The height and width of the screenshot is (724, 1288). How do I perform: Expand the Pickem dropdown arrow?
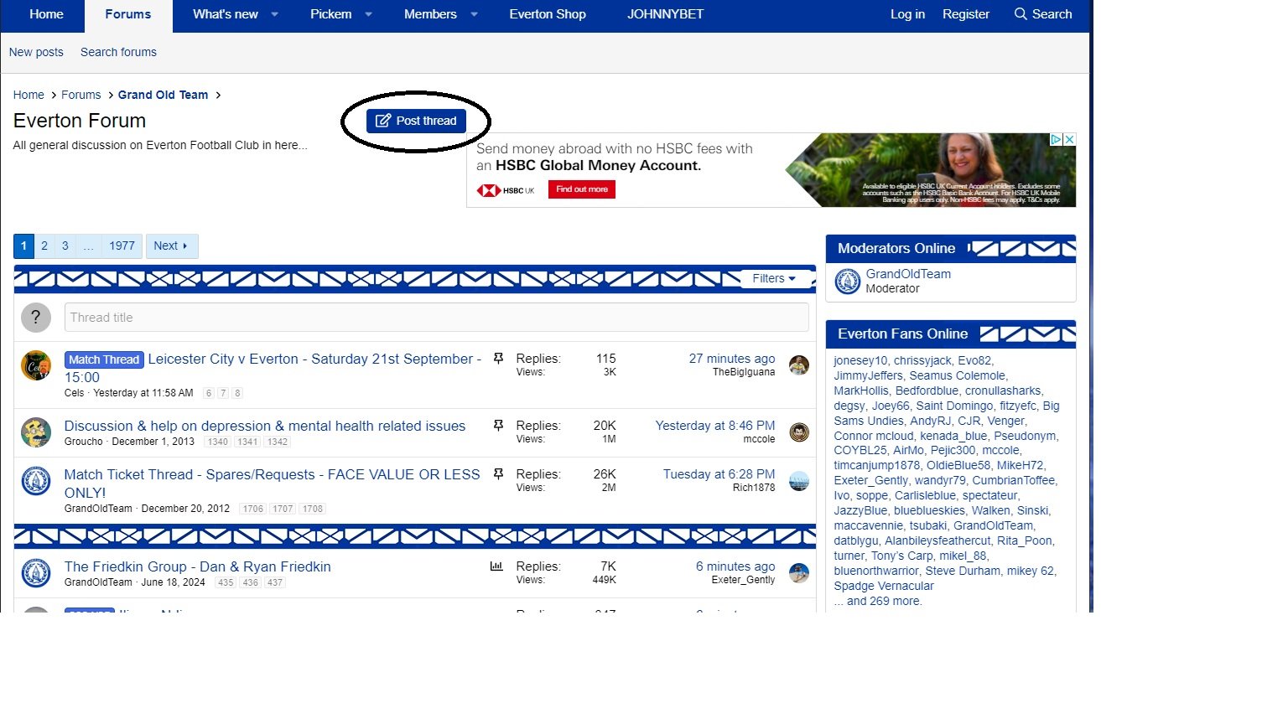click(368, 14)
